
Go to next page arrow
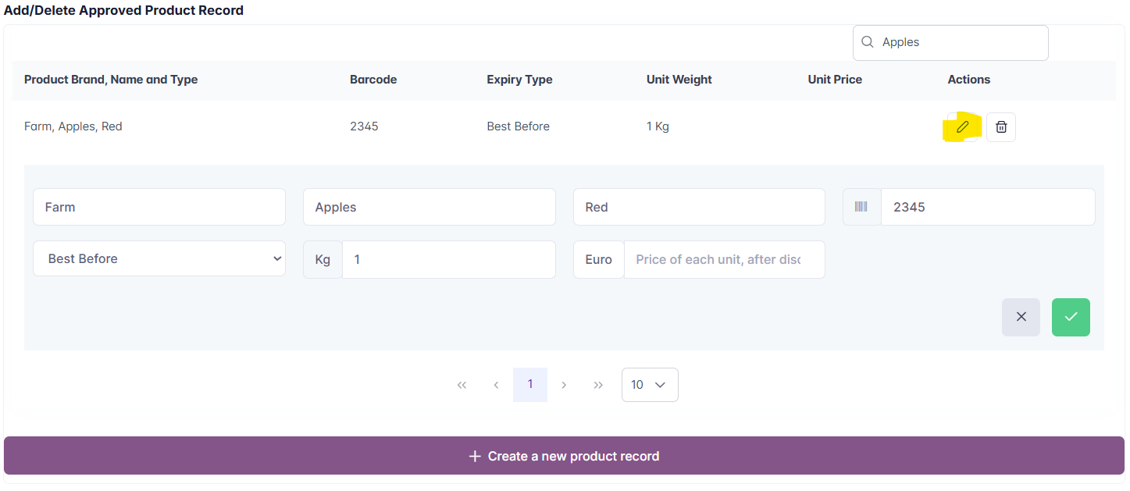pyautogui.click(x=564, y=385)
